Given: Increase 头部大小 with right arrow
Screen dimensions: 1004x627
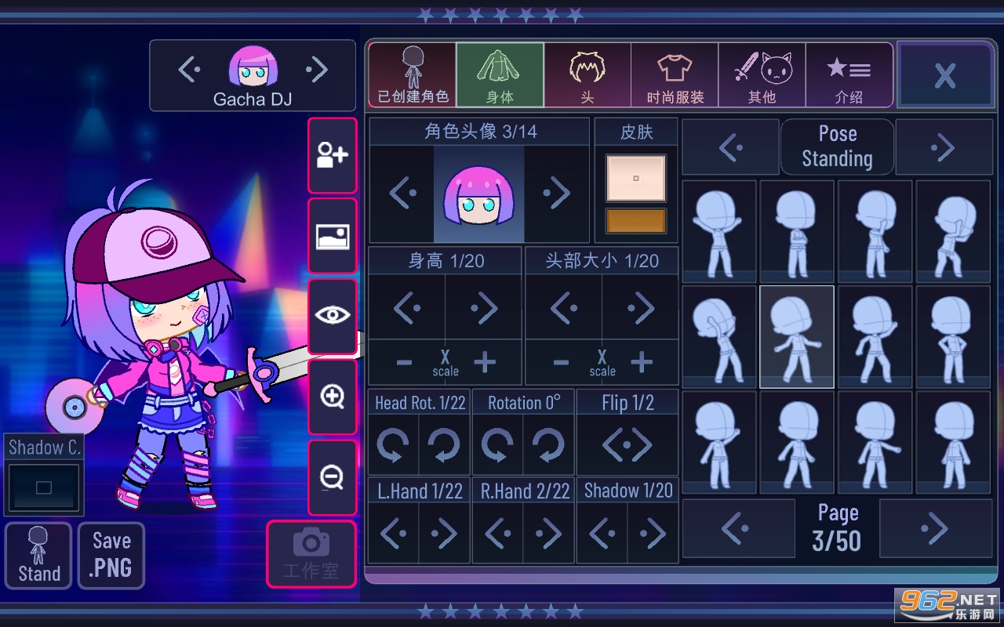Looking at the screenshot, I should pos(640,308).
